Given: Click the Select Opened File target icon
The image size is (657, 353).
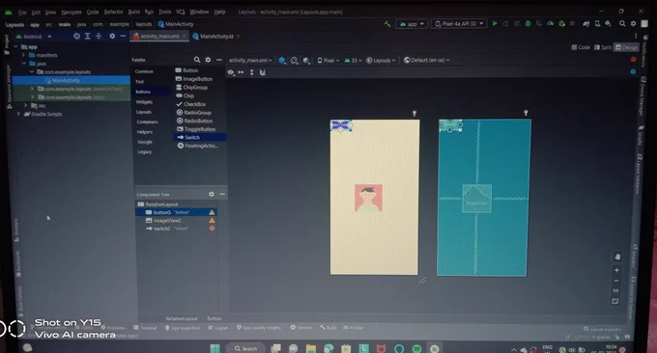Looking at the screenshot, I should 76,37.
